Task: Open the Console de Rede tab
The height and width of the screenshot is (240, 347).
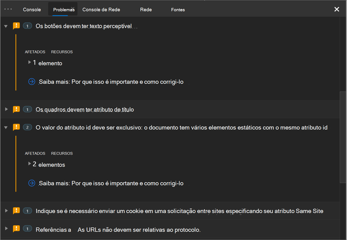Action: (101, 9)
